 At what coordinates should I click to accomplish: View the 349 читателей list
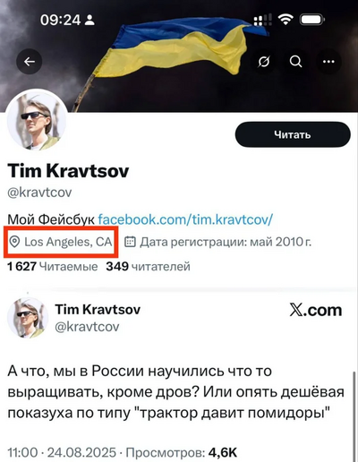148,266
